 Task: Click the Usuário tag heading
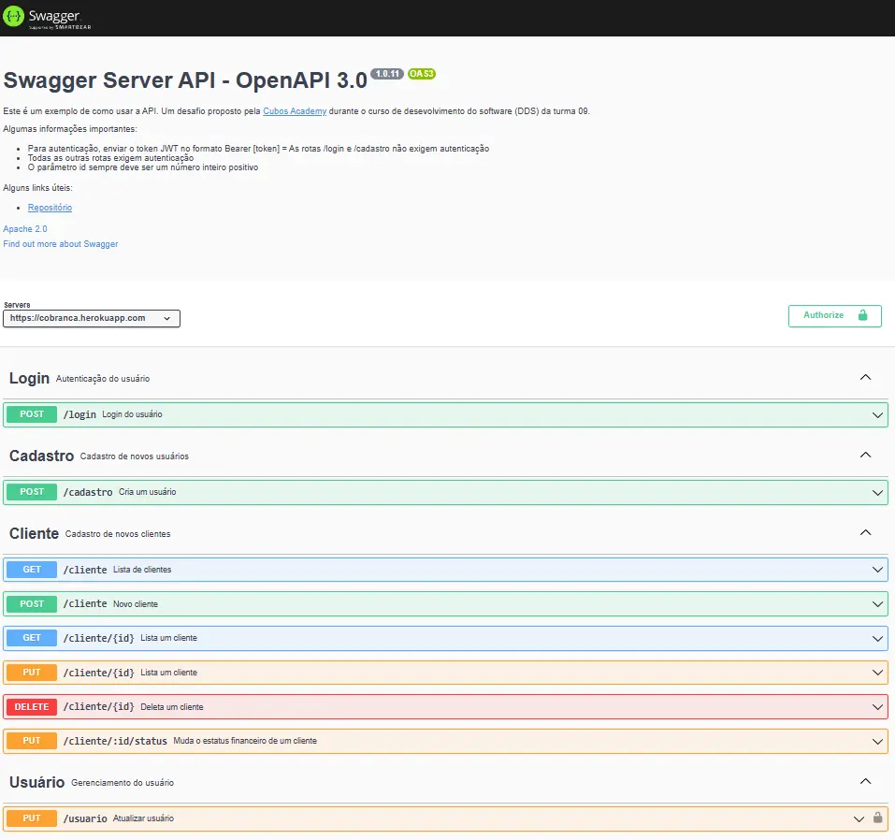pos(36,782)
